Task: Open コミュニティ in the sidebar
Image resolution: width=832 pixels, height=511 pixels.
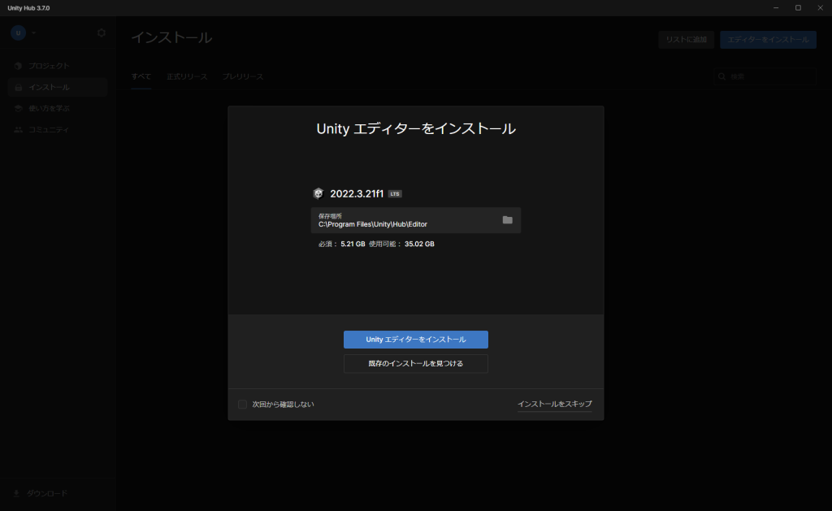Action: click(x=58, y=129)
